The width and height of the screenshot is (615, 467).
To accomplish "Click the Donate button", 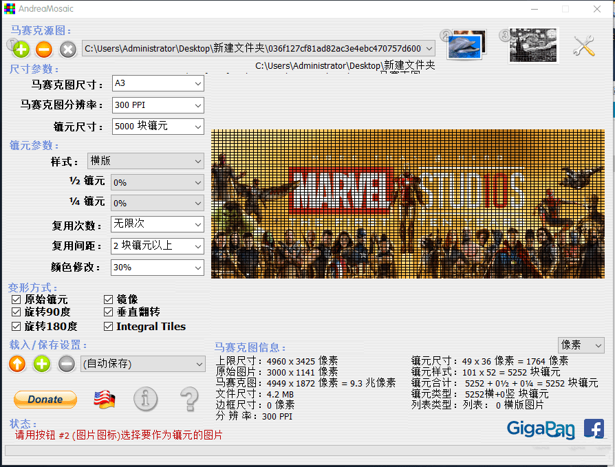I will tap(45, 400).
